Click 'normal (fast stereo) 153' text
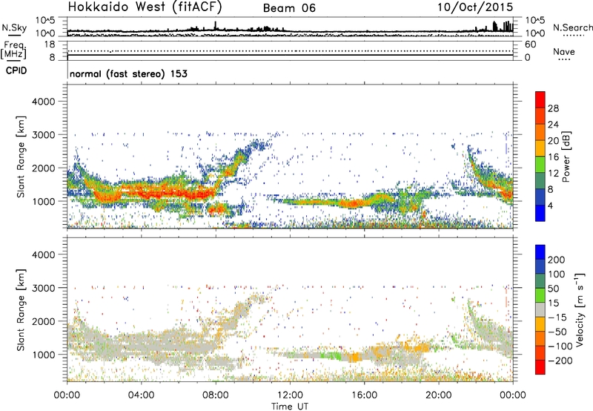This screenshot has height=411, width=593. (128, 73)
